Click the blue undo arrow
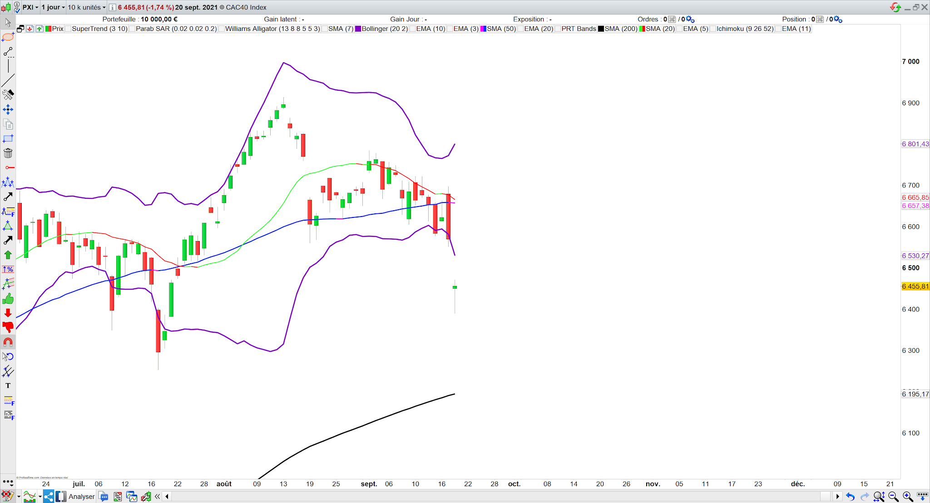This screenshot has width=930, height=503. pos(850,497)
